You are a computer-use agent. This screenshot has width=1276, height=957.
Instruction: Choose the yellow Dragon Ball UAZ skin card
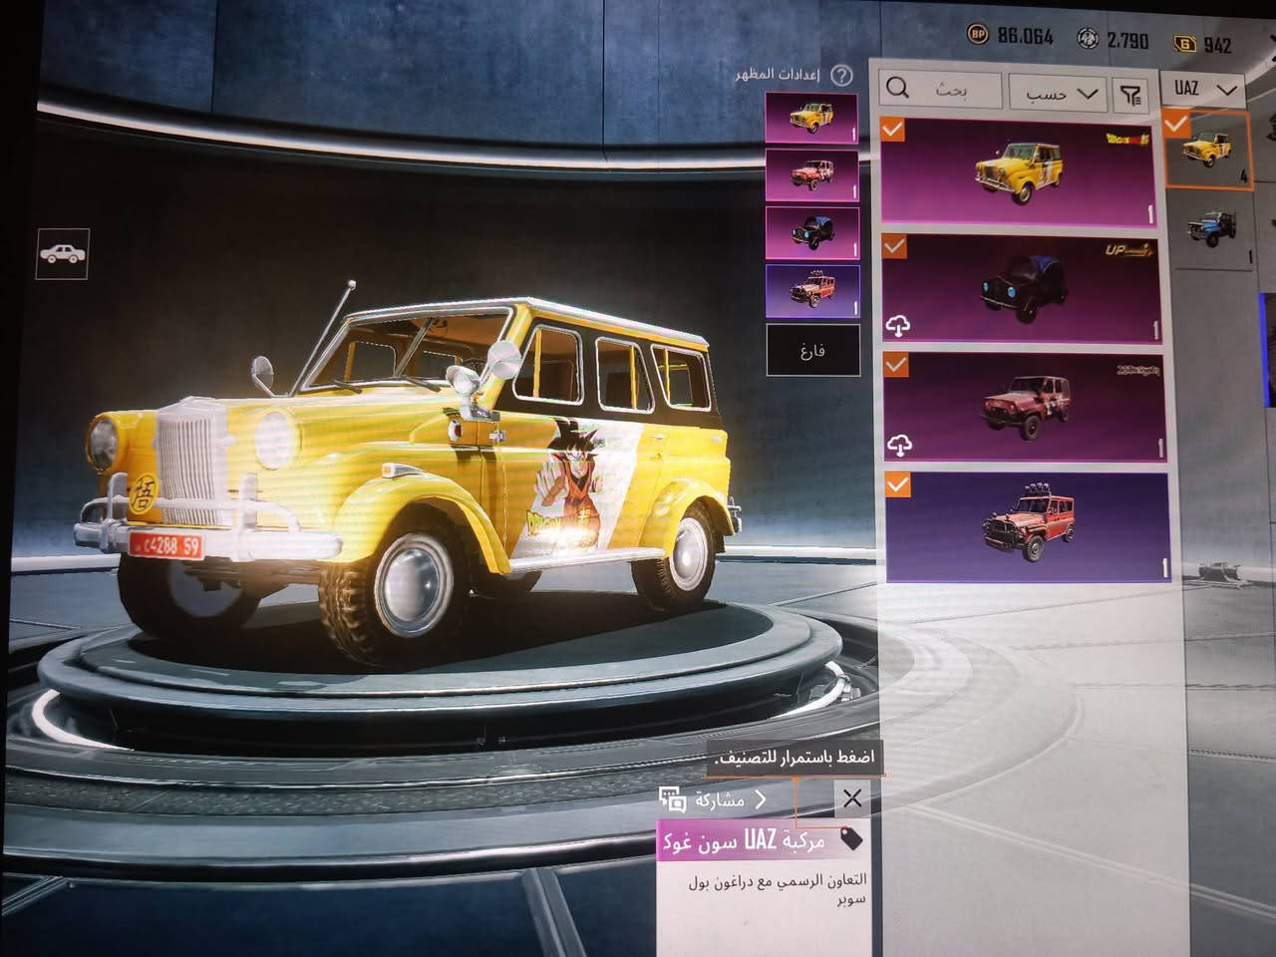(1019, 171)
